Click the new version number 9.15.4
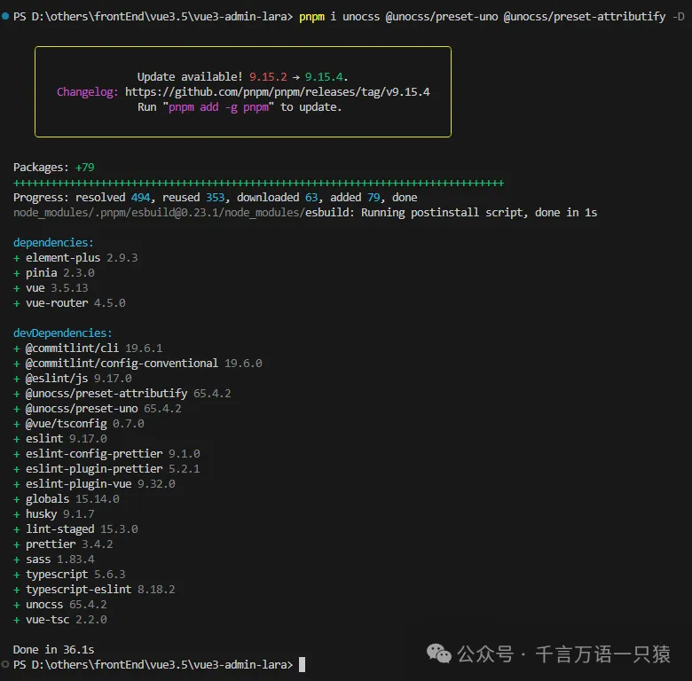Screen dimensions: 692x681 [x=323, y=77]
